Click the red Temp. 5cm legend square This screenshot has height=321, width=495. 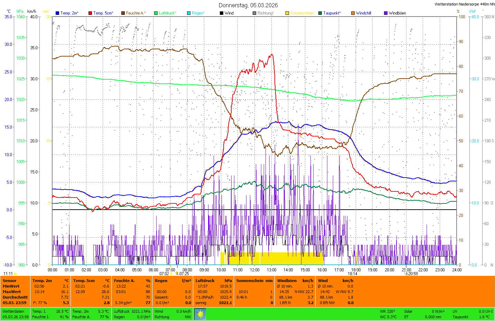90,13
